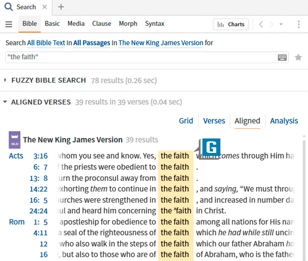308x261 pixels.
Task: Open the Charts view
Action: coord(231,25)
